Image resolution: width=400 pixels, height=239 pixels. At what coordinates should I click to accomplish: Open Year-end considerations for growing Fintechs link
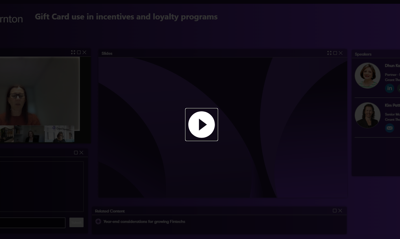tap(144, 222)
